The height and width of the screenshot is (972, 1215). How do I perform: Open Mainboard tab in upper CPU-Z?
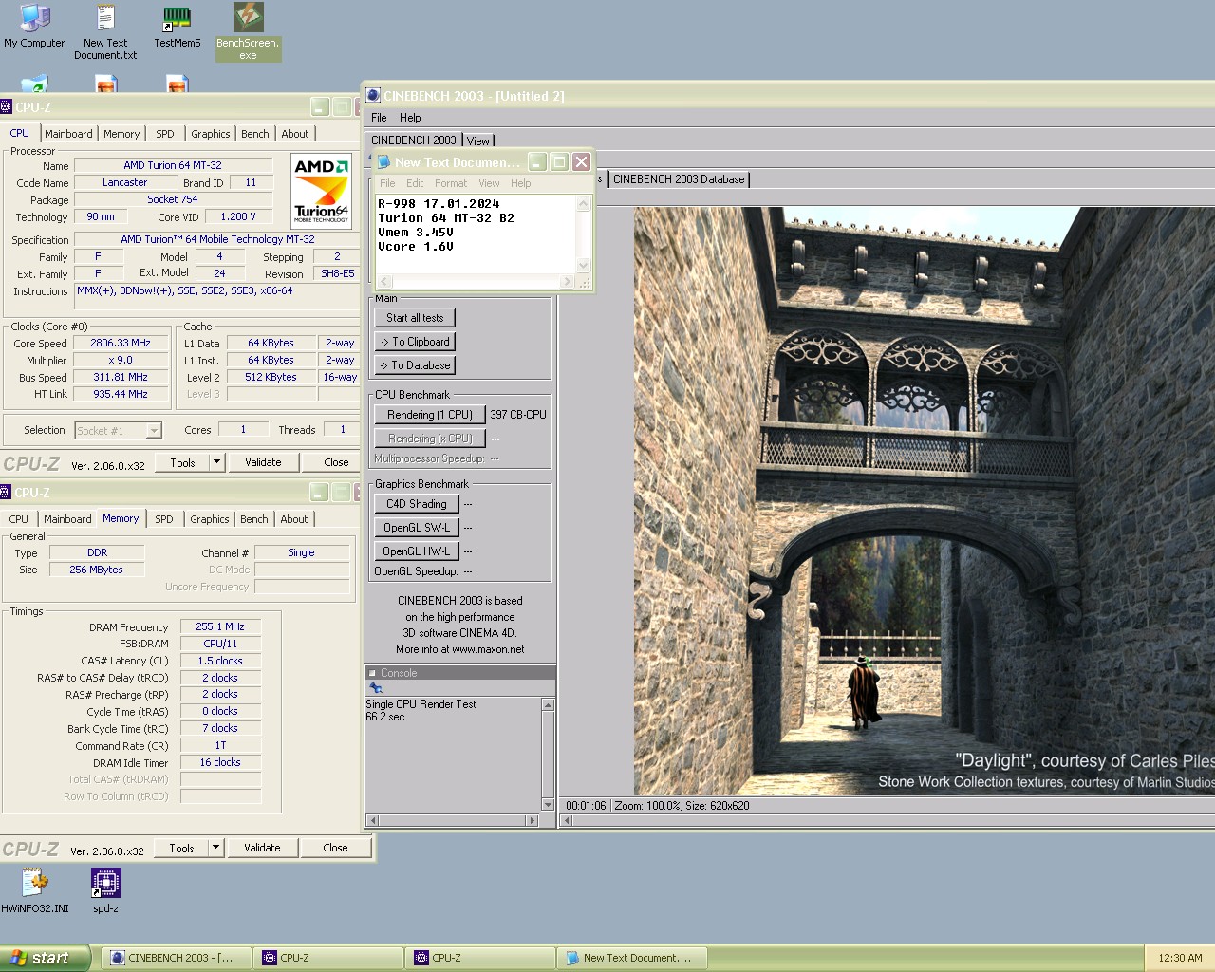(68, 134)
